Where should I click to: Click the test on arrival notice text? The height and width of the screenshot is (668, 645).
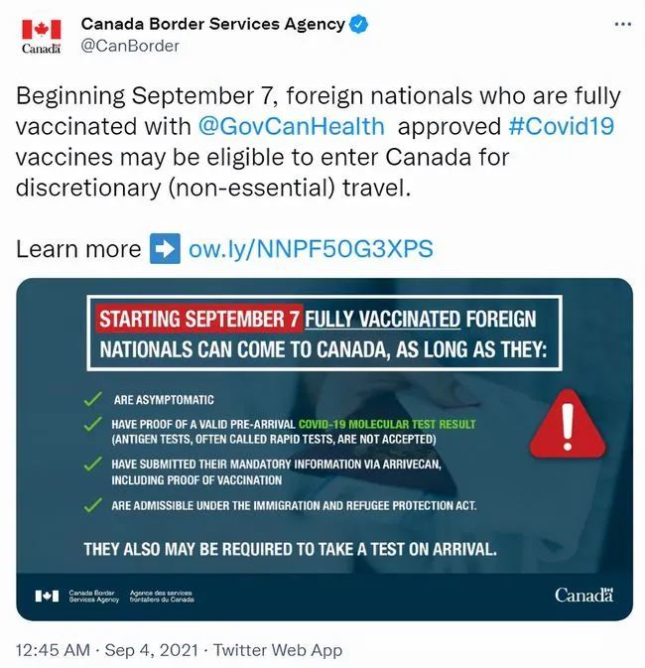(x=290, y=548)
